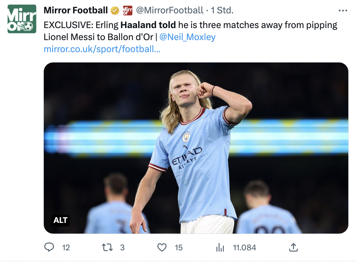Like the tweet with heart icon
This screenshot has width=357, height=262.
click(x=162, y=247)
